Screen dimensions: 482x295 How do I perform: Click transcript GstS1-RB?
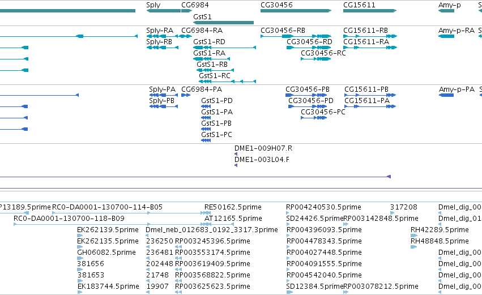point(212,65)
